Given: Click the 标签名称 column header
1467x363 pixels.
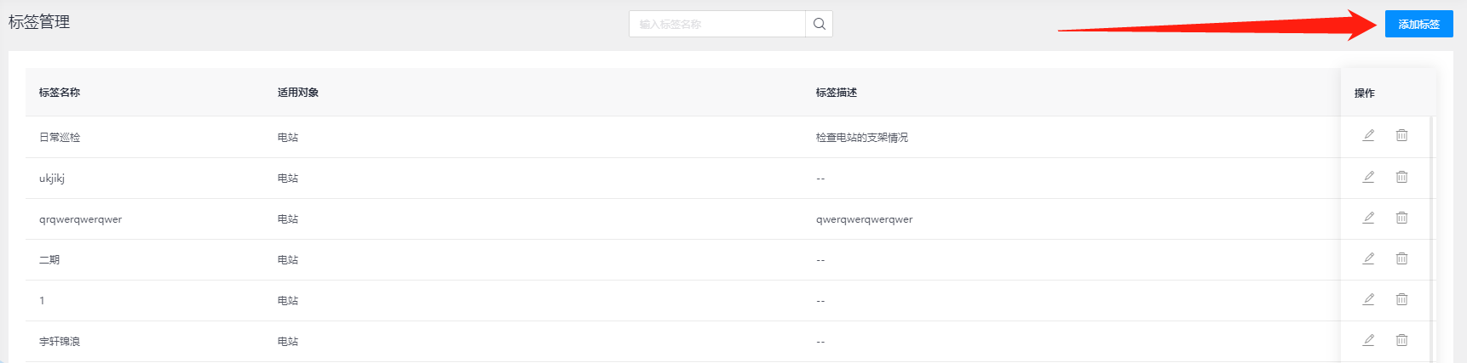Looking at the screenshot, I should 60,93.
